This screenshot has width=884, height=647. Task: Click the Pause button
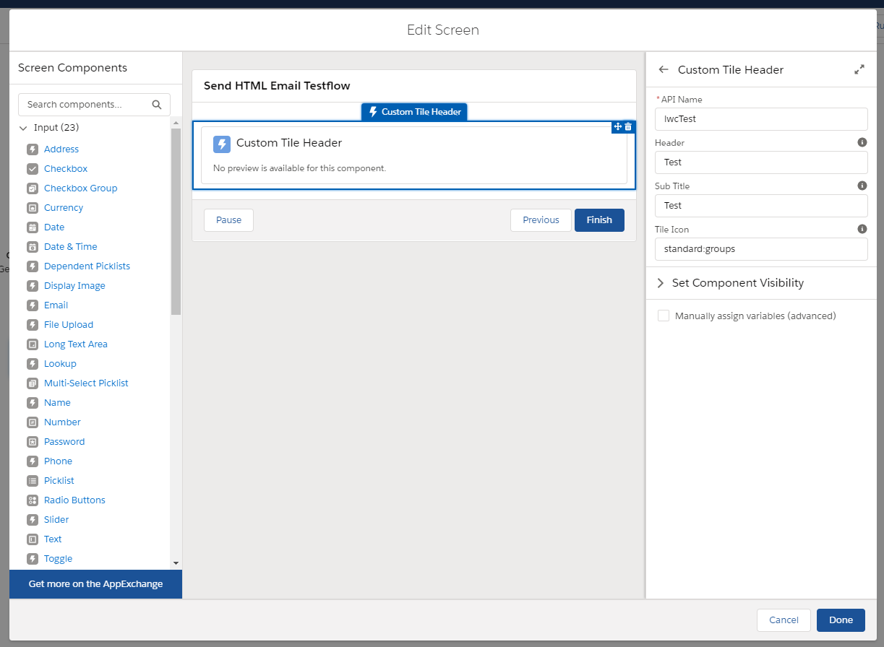(x=228, y=220)
